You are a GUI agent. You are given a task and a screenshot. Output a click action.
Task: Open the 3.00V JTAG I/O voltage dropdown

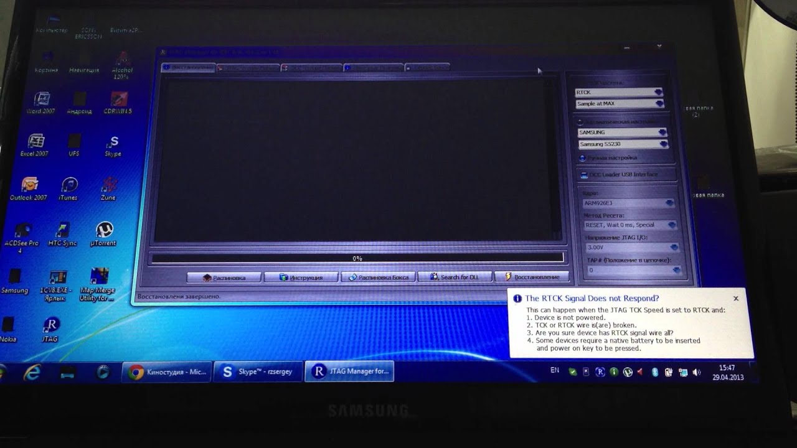pyautogui.click(x=632, y=248)
